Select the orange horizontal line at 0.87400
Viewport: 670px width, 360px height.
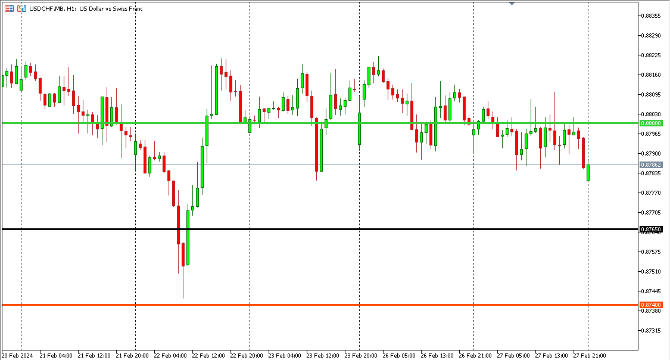pyautogui.click(x=320, y=305)
